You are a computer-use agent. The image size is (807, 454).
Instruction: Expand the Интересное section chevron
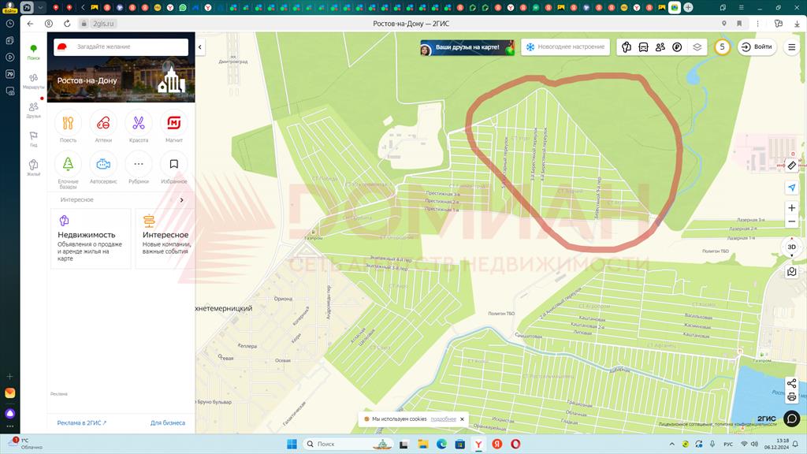[182, 200]
